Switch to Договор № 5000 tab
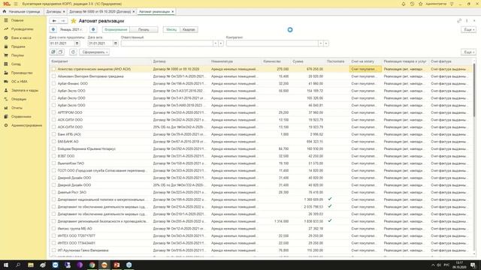The image size is (481, 270). tap(100, 12)
